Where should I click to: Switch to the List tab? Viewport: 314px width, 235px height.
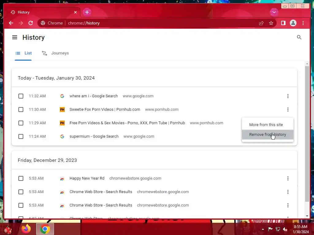click(x=23, y=53)
